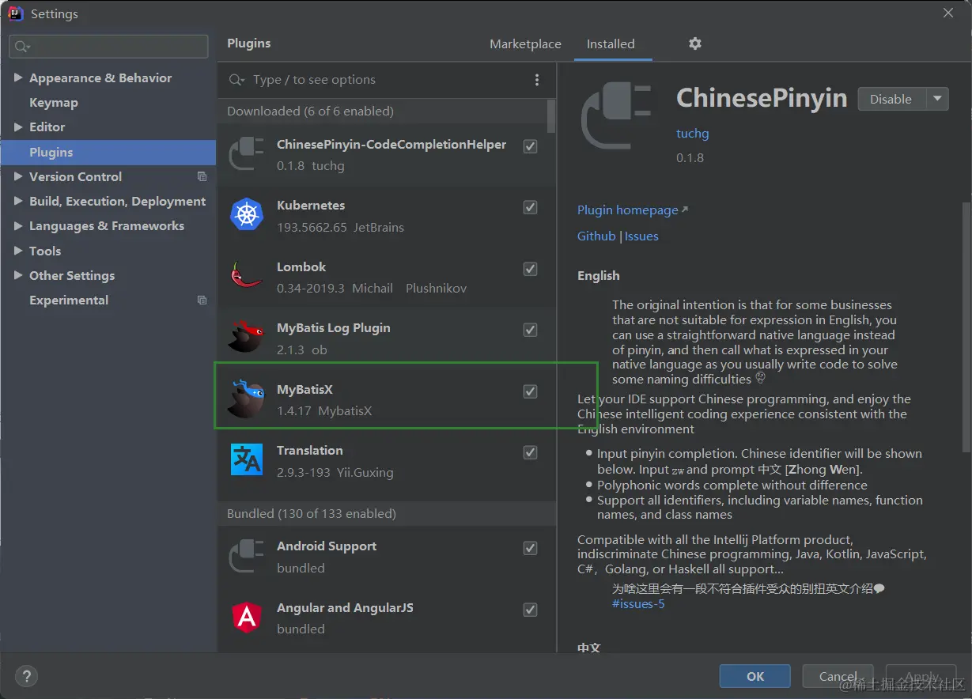Disable the Lombok plugin checkbox
Viewport: 972px width, 699px height.
click(x=531, y=269)
